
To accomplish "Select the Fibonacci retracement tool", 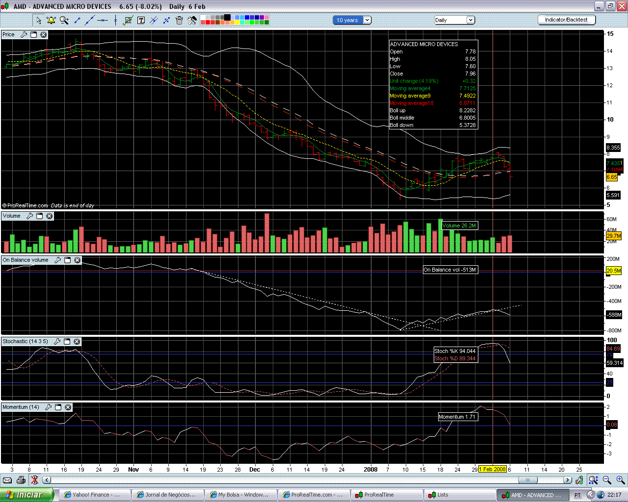I will coord(166,20).
